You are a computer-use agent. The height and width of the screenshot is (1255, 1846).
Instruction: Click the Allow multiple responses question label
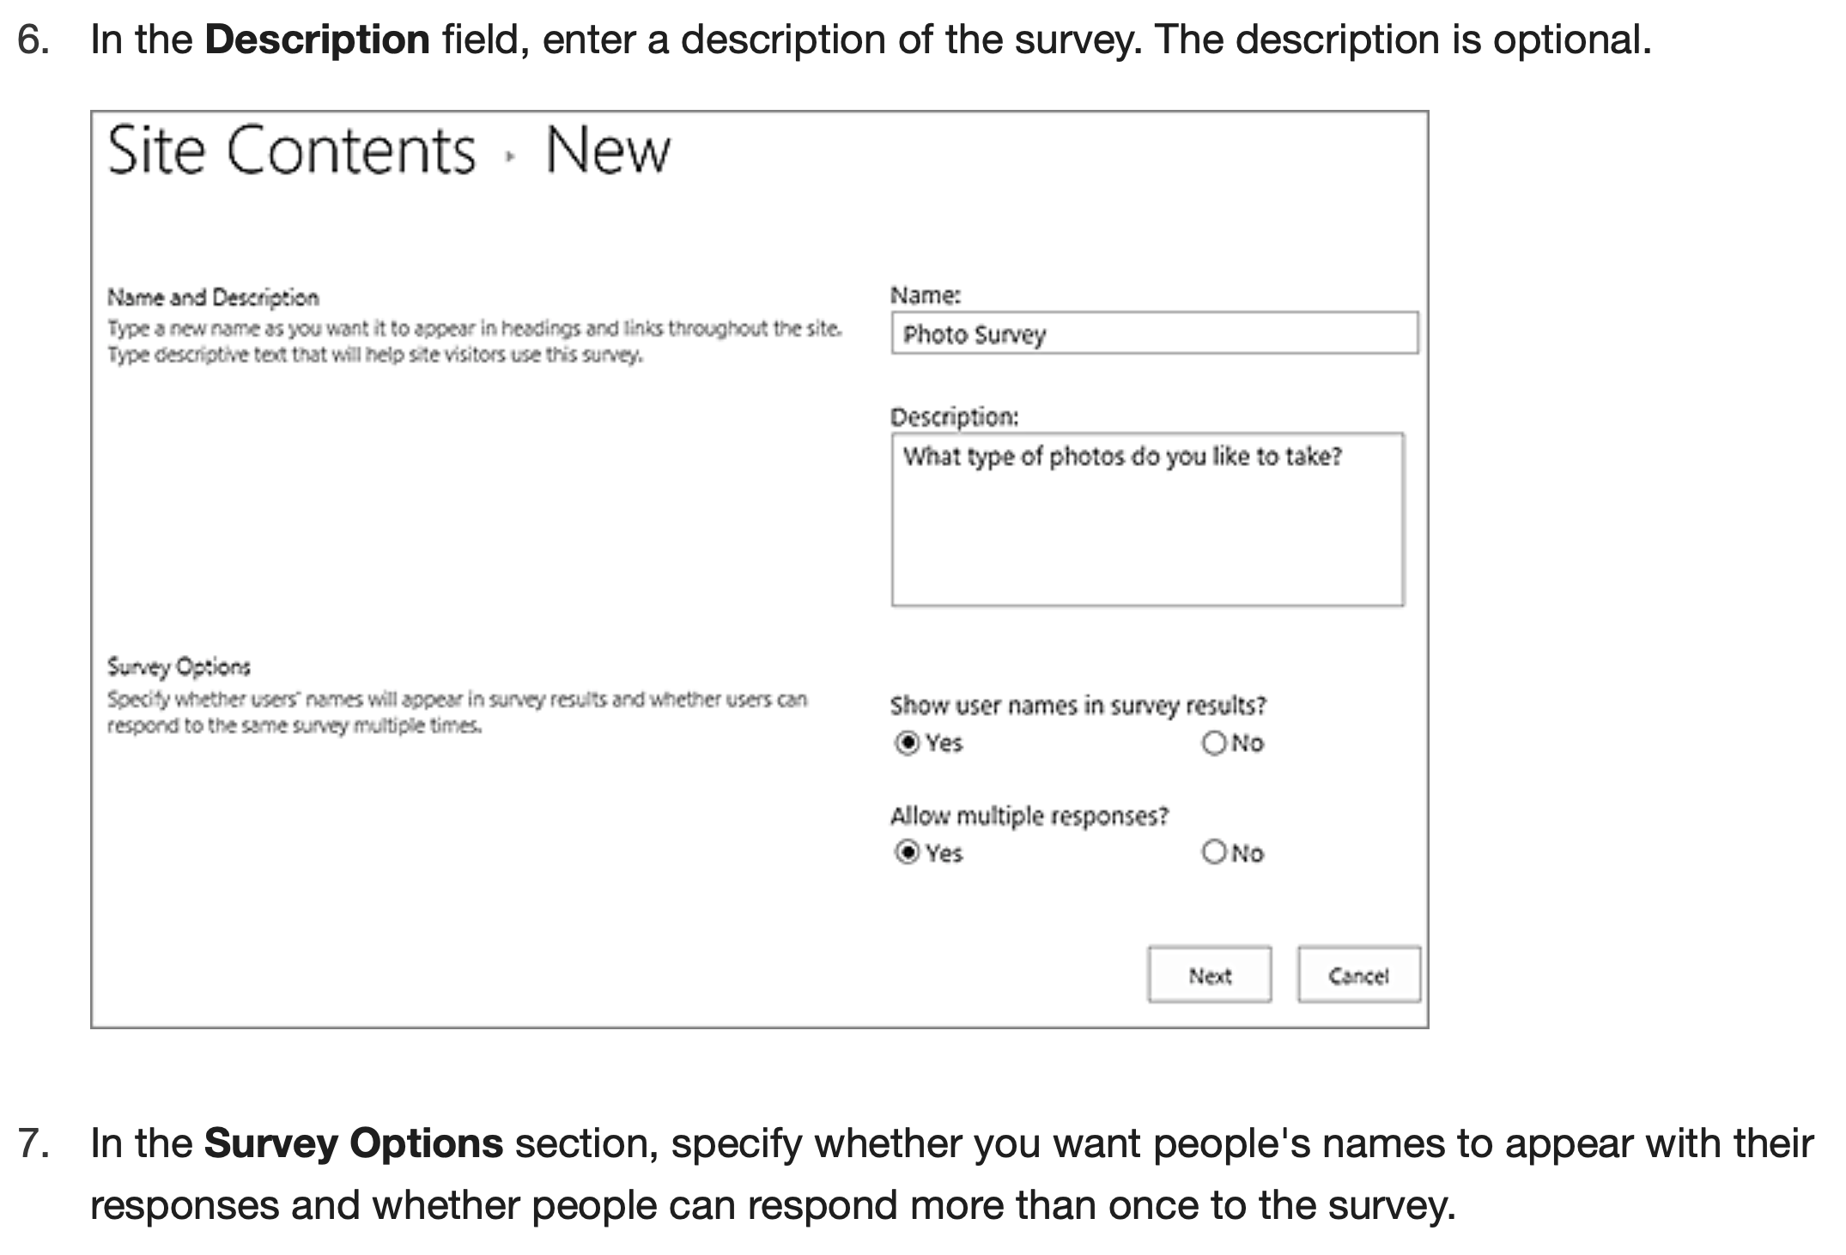[1029, 815]
